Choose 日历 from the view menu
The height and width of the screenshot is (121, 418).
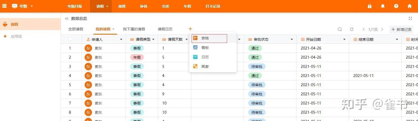213,57
